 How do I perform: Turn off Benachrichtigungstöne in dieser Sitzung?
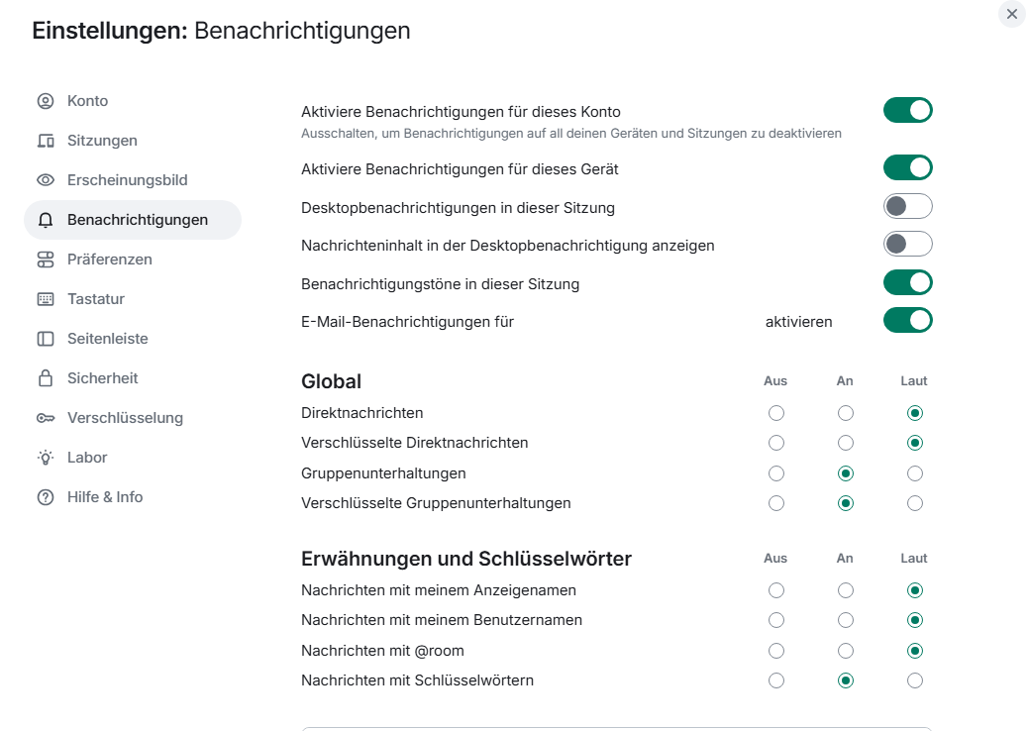(907, 282)
